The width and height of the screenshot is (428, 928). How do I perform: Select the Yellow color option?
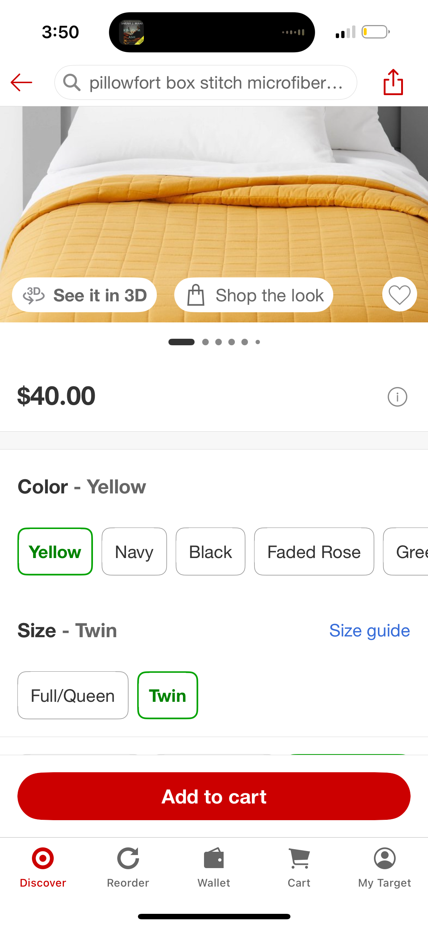[x=55, y=551]
